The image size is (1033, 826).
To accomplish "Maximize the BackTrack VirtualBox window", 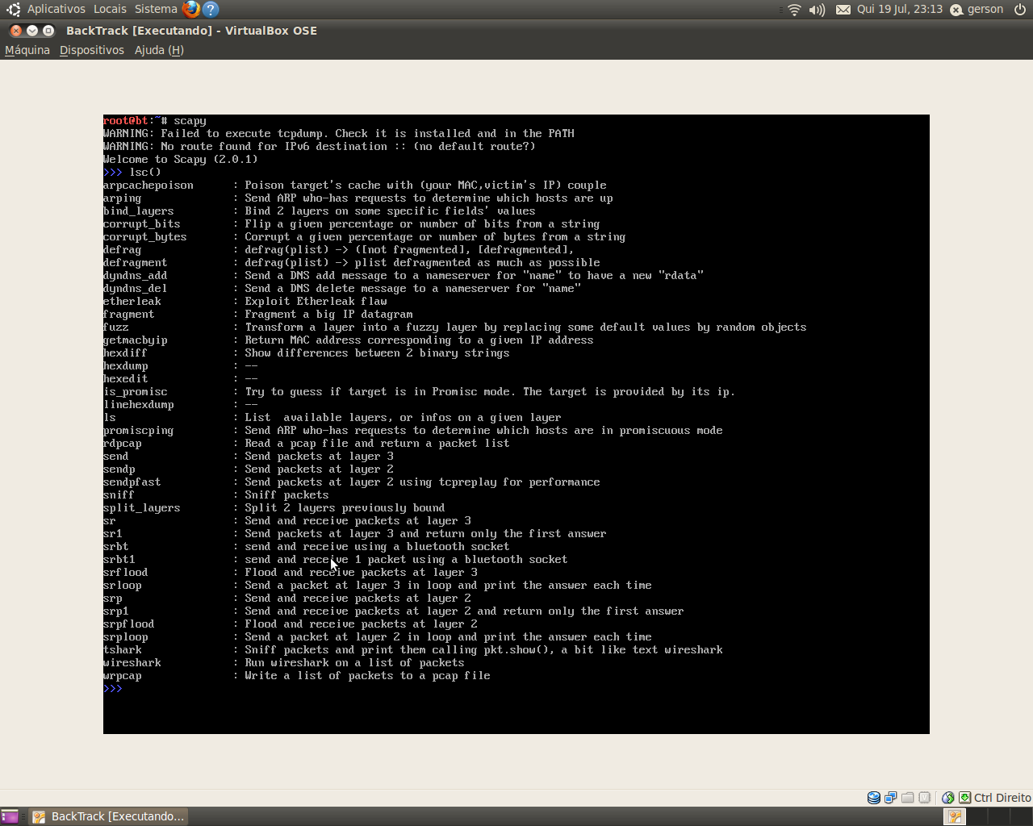I will [x=48, y=31].
